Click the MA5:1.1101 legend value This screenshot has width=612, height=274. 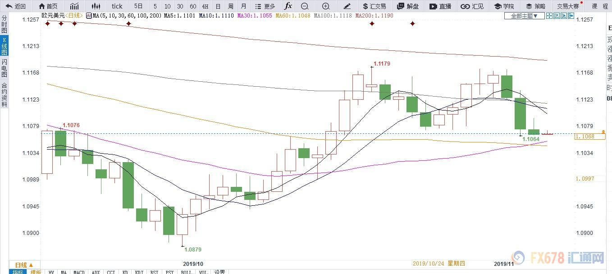tap(180, 16)
